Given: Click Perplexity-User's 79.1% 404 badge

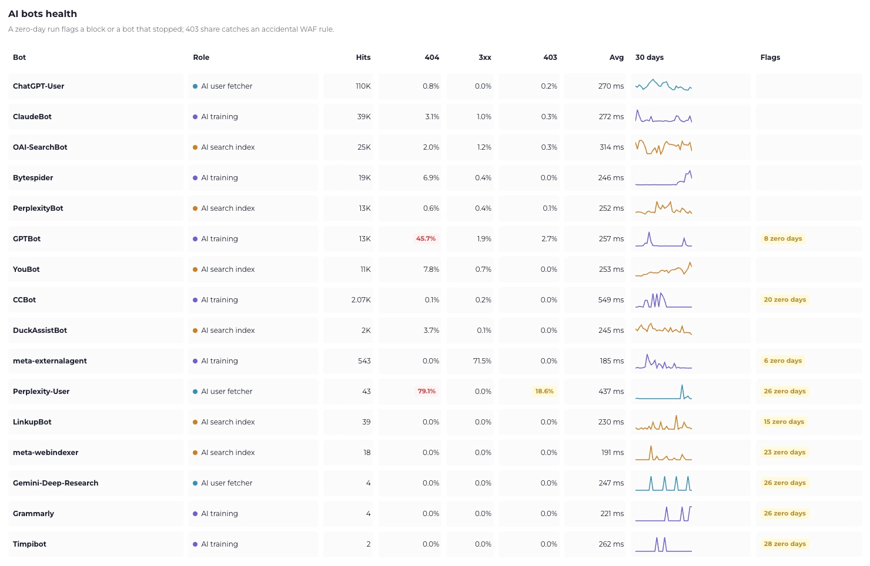Looking at the screenshot, I should click(x=427, y=392).
